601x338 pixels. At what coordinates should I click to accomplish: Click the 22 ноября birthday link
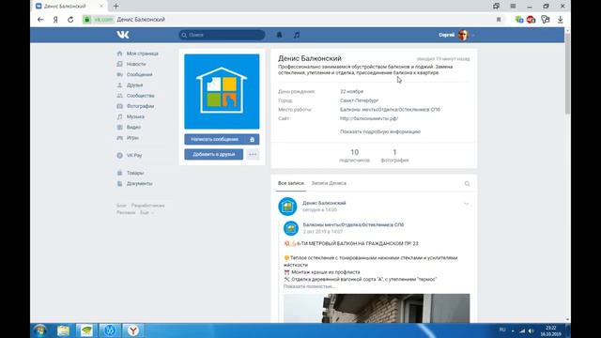click(x=351, y=92)
